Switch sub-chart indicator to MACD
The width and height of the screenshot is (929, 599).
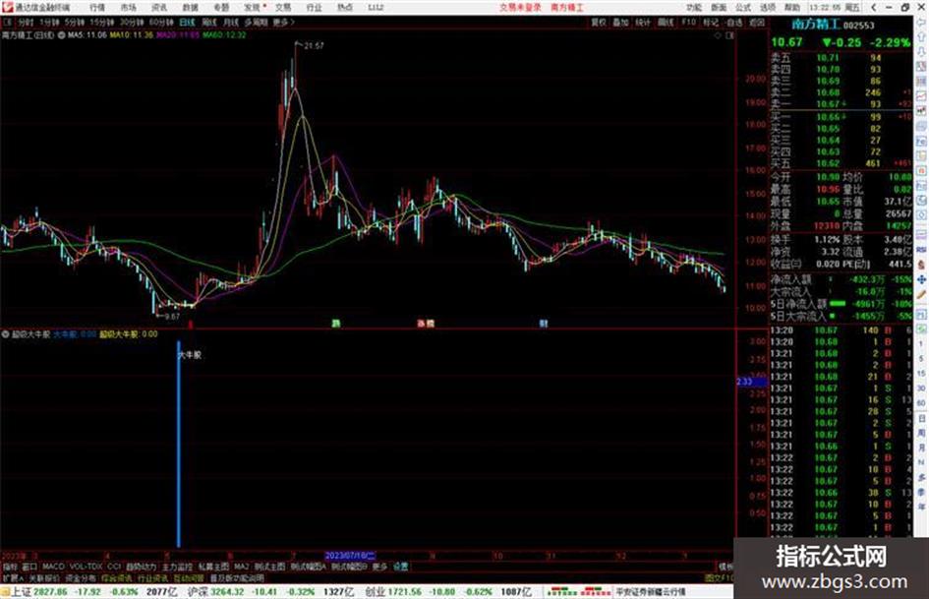tap(53, 567)
